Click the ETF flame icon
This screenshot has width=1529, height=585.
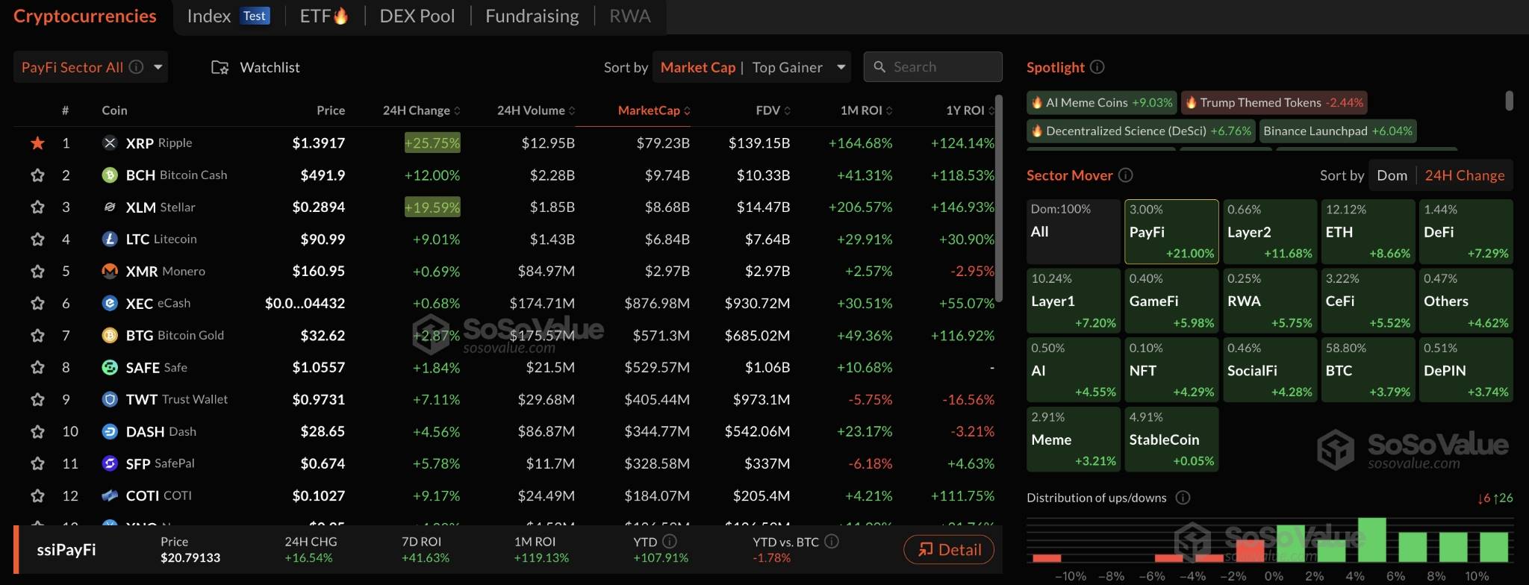pos(340,16)
